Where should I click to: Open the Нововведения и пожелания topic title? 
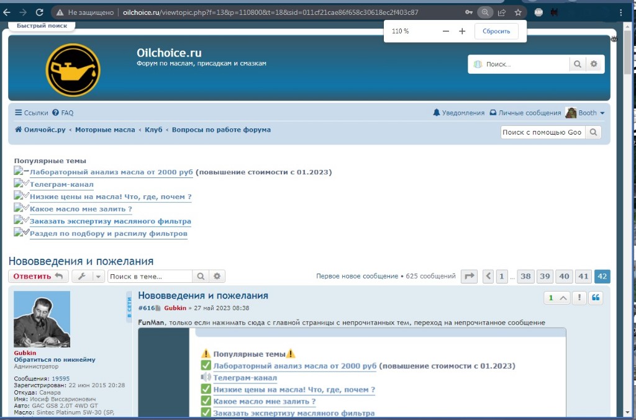click(81, 261)
